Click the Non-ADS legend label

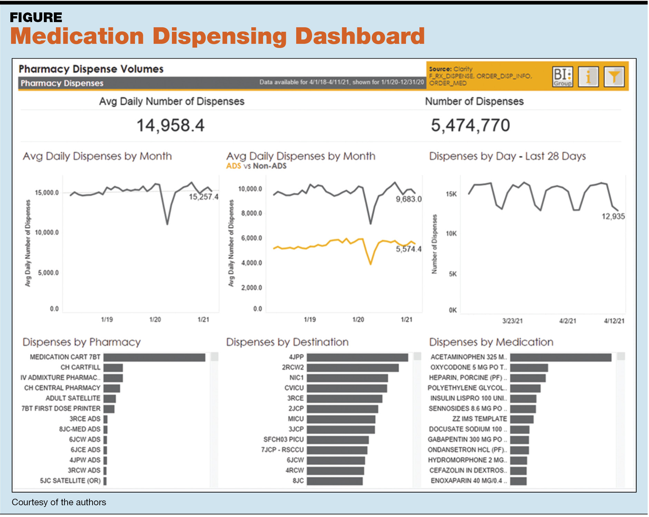click(270, 166)
